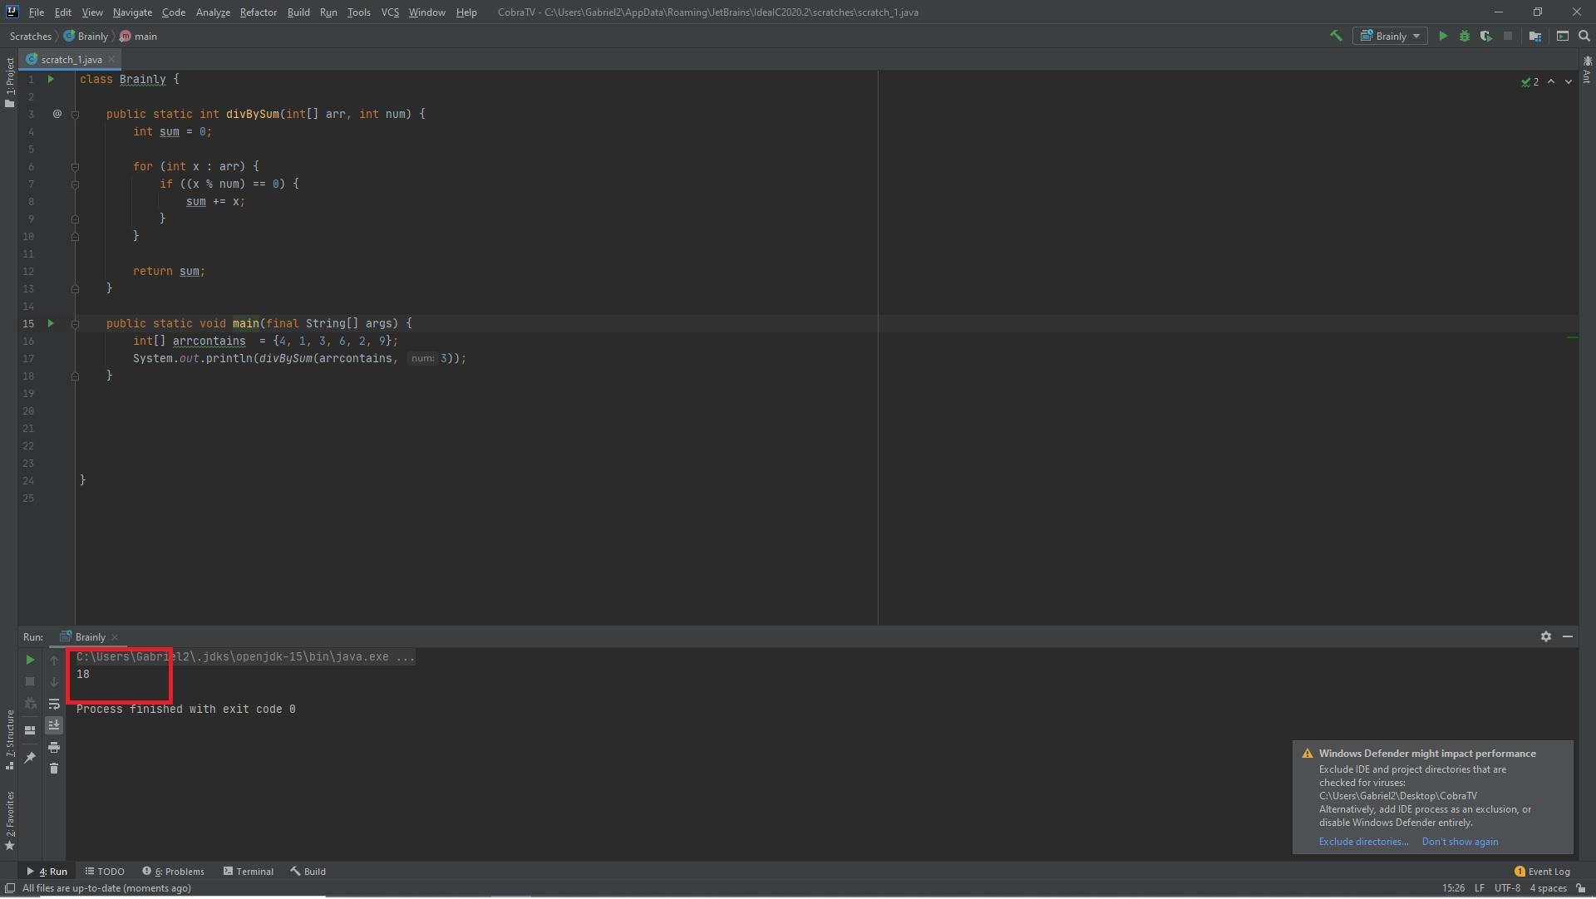Open the Refactor menu
This screenshot has height=899, width=1596.
click(258, 12)
